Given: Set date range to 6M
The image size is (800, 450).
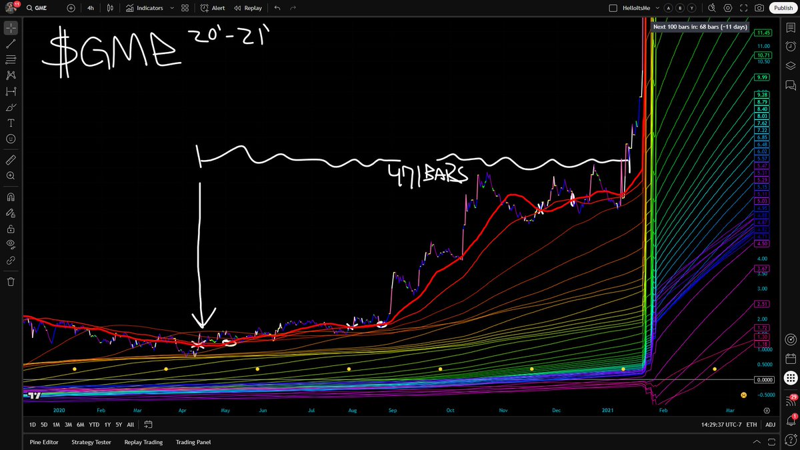Looking at the screenshot, I should (80, 425).
